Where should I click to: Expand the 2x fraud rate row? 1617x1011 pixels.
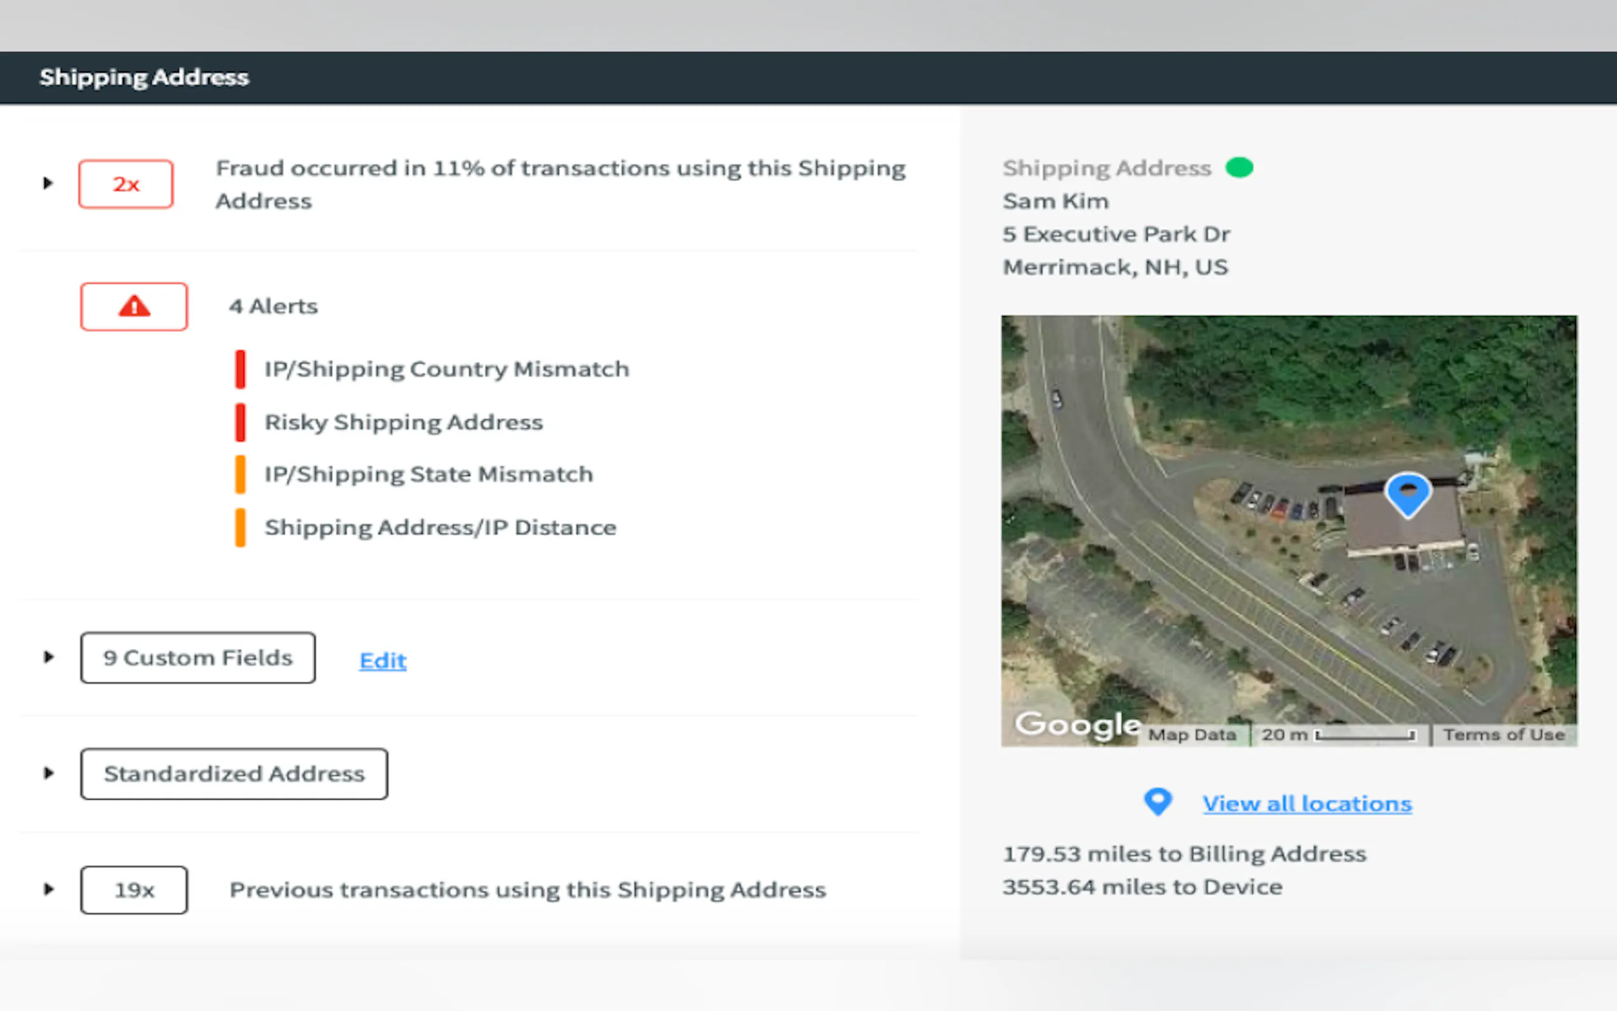point(48,183)
